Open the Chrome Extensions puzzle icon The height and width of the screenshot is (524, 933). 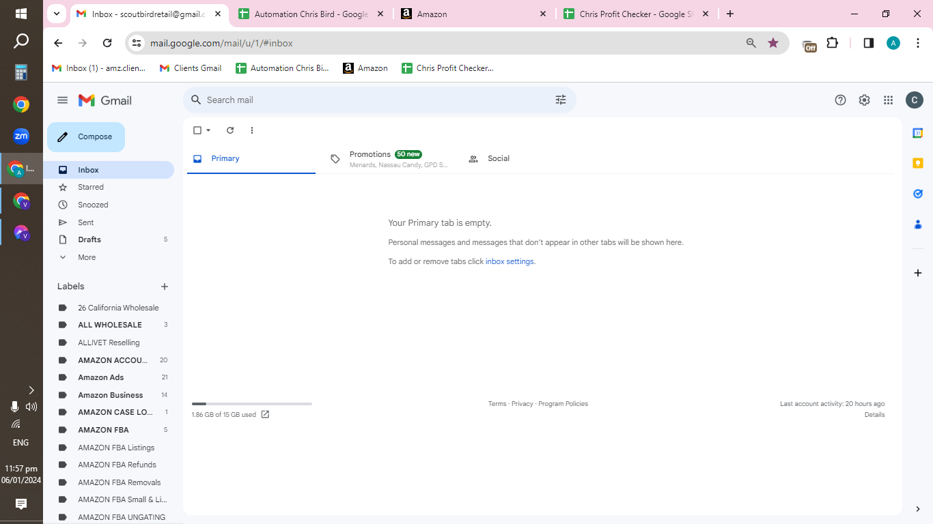point(832,43)
